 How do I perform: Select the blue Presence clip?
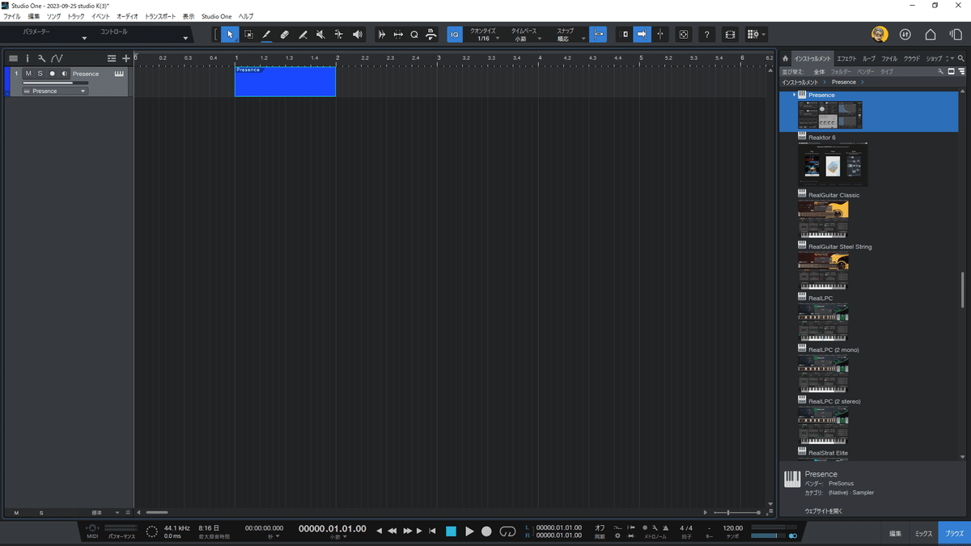(x=285, y=82)
